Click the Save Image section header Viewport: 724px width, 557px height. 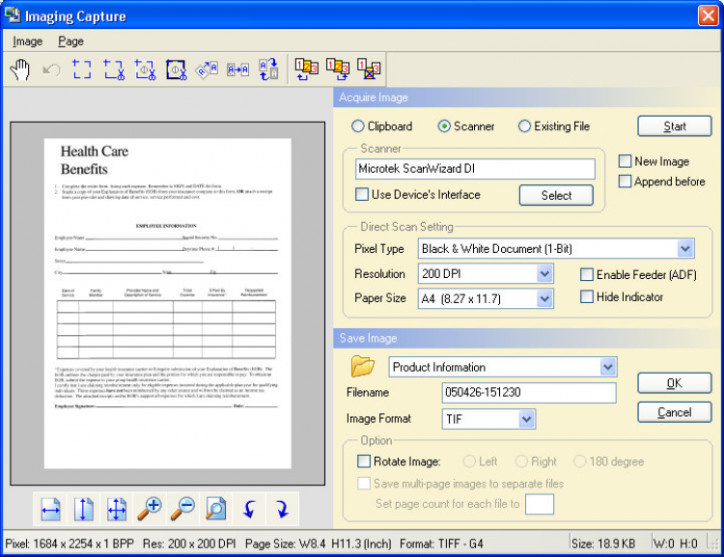coord(526,338)
